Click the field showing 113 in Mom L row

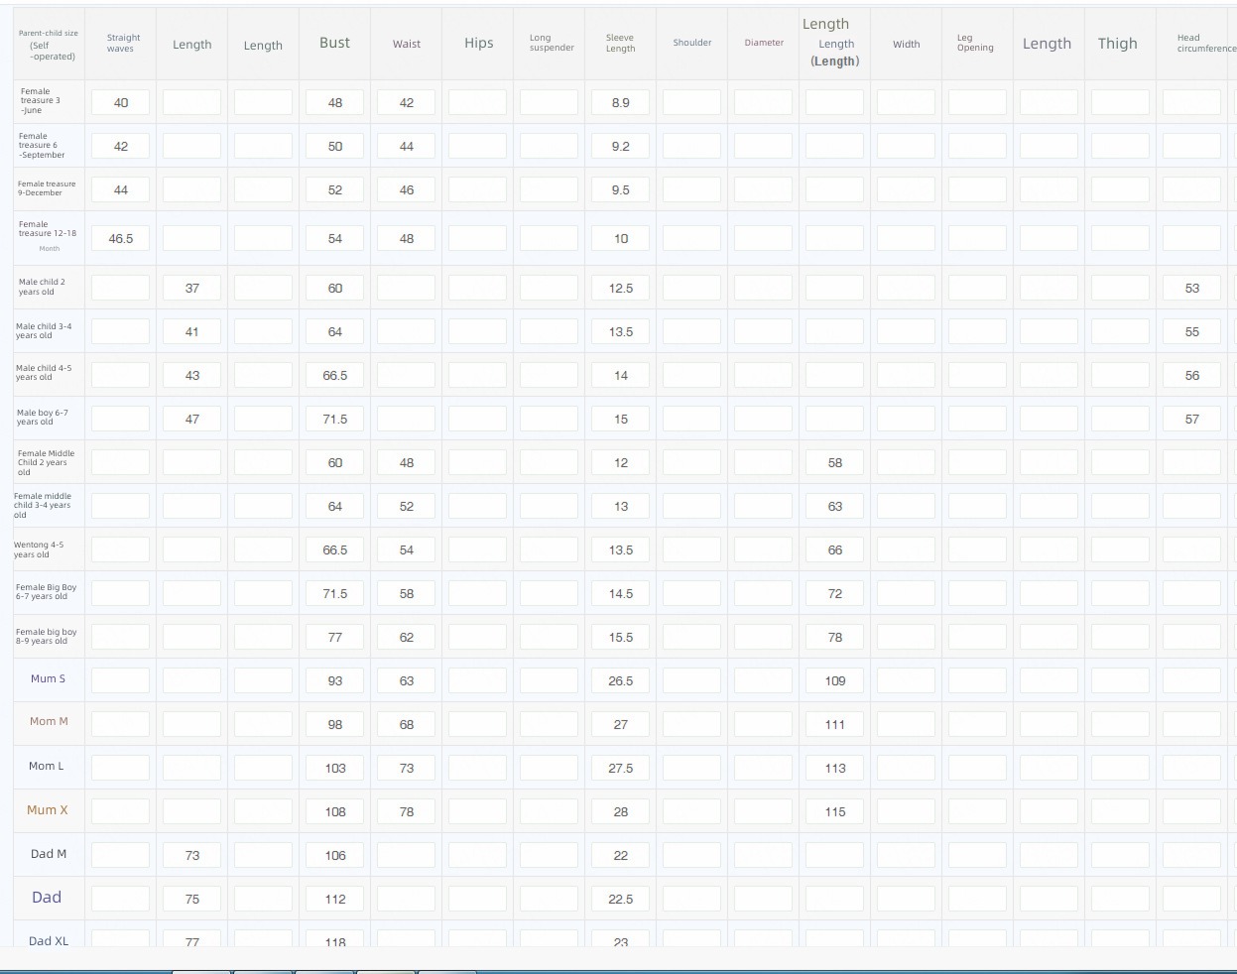tap(835, 768)
